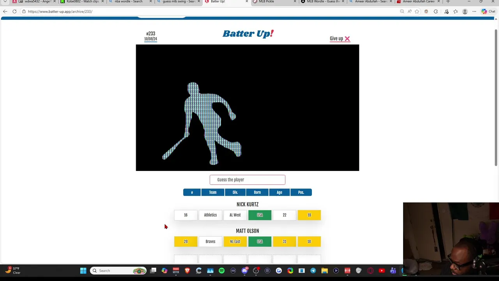Open Brave browser from the taskbar

(187, 270)
